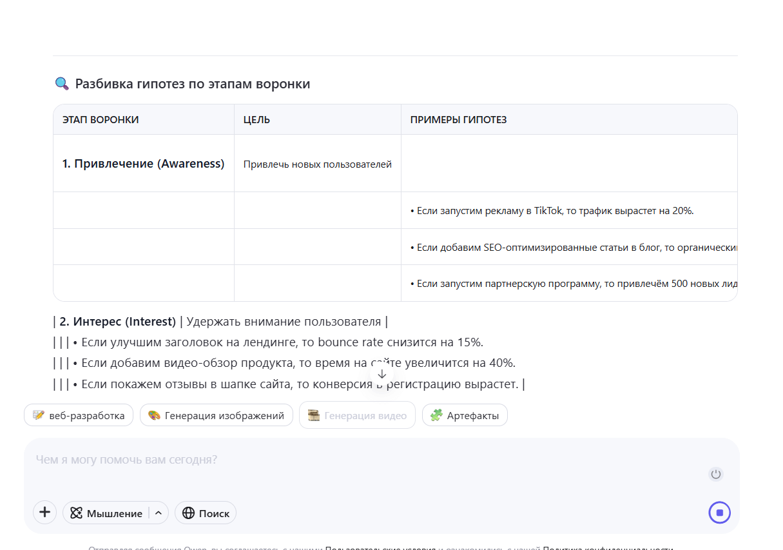Select the Артефакты puzzle chip

[x=465, y=415]
